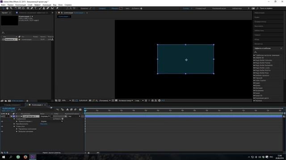Switch to the Композиция 1 timeline tab
This screenshot has height=160, width=286.
pos(37,105)
